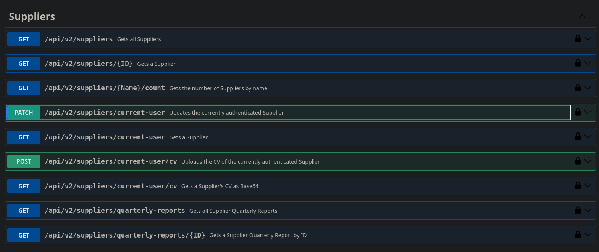Click lock icon on PATCH current-user endpoint
This screenshot has width=599, height=252.
(x=578, y=112)
